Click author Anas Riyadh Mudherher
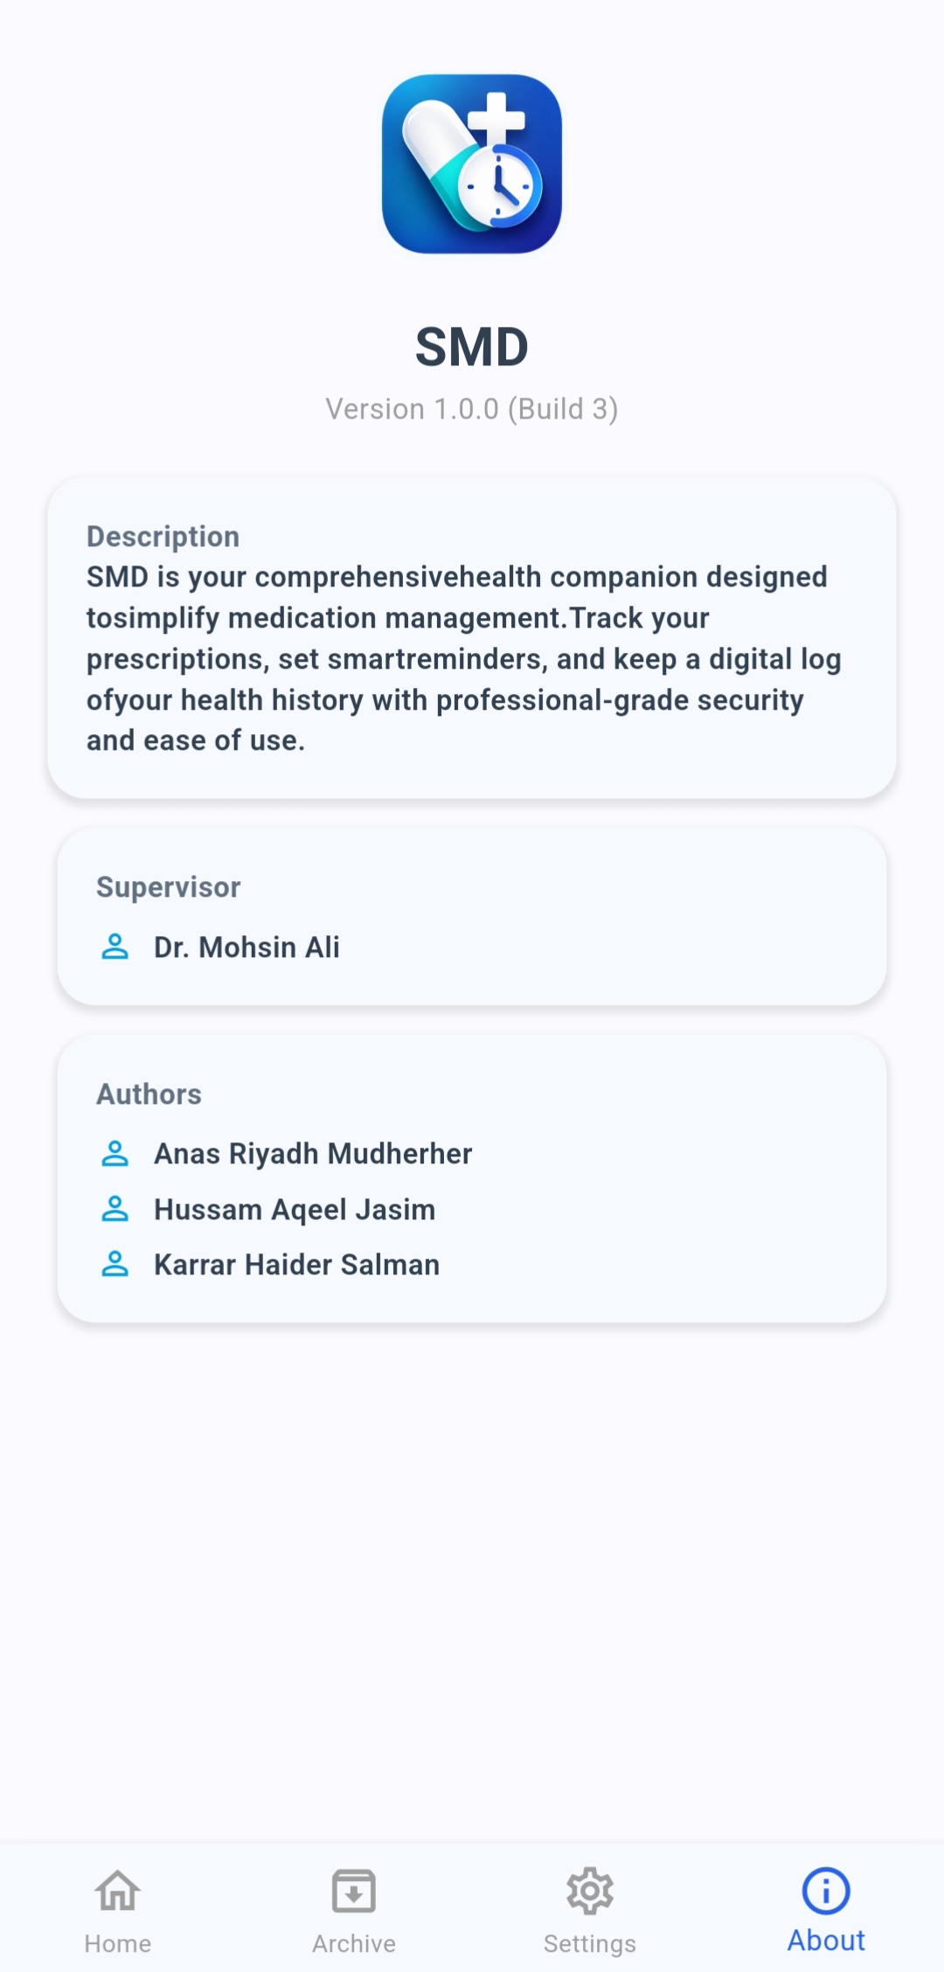The width and height of the screenshot is (944, 1972). 313,1154
